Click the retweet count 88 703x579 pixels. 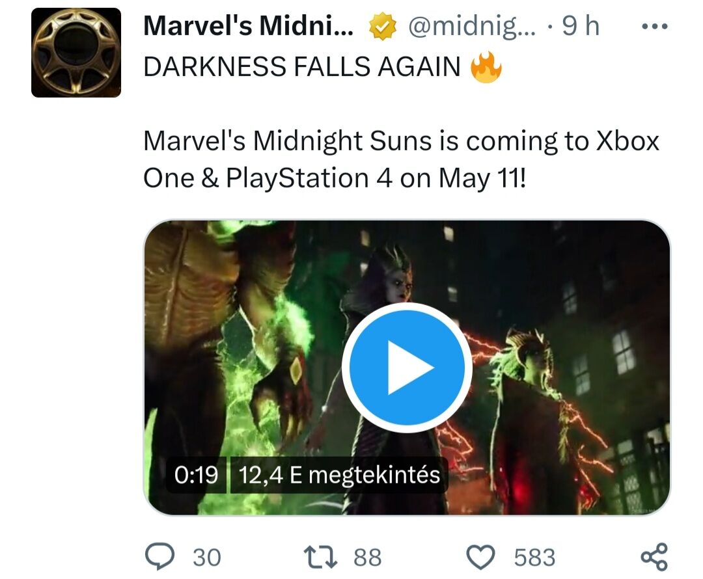(368, 558)
